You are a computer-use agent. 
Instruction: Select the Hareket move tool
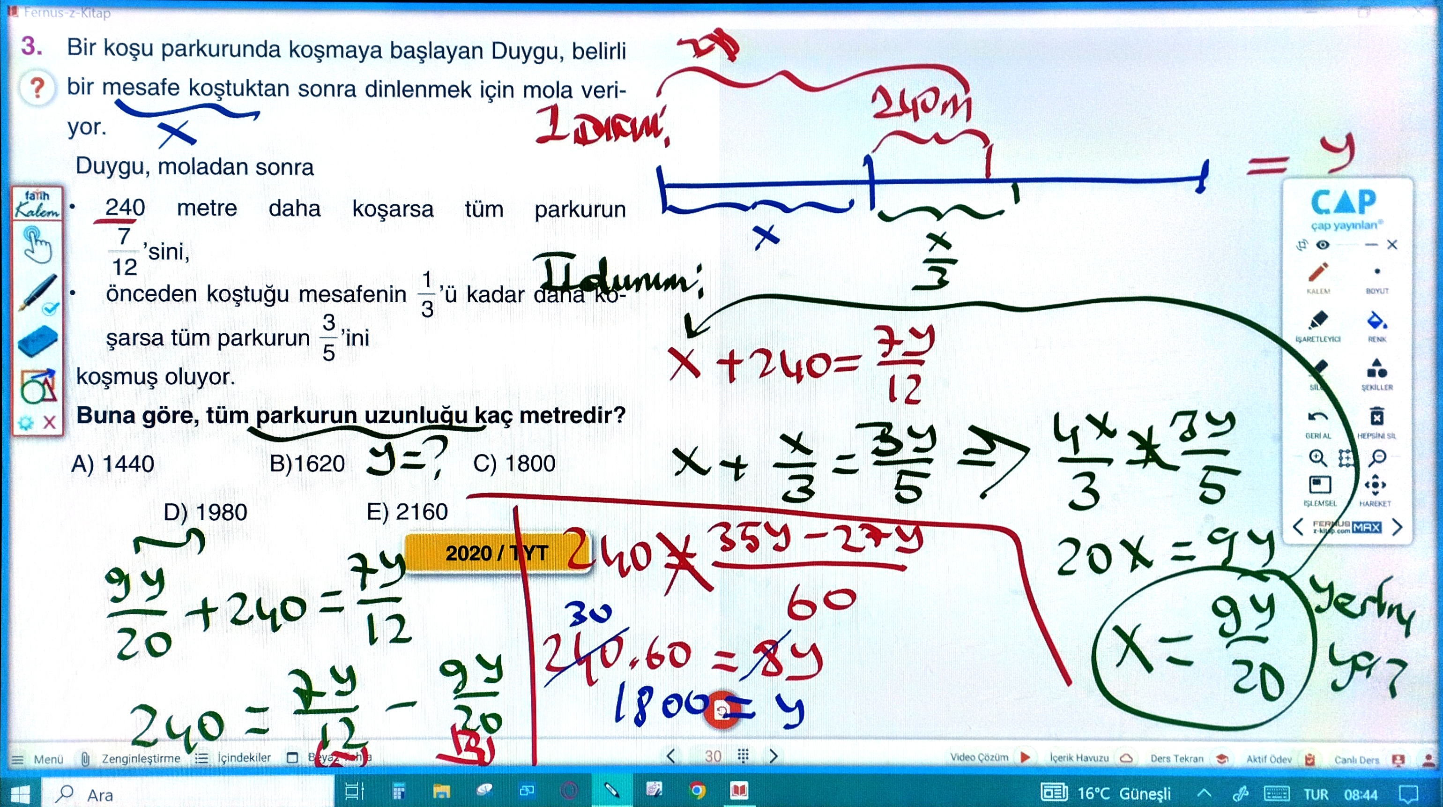pos(1375,486)
